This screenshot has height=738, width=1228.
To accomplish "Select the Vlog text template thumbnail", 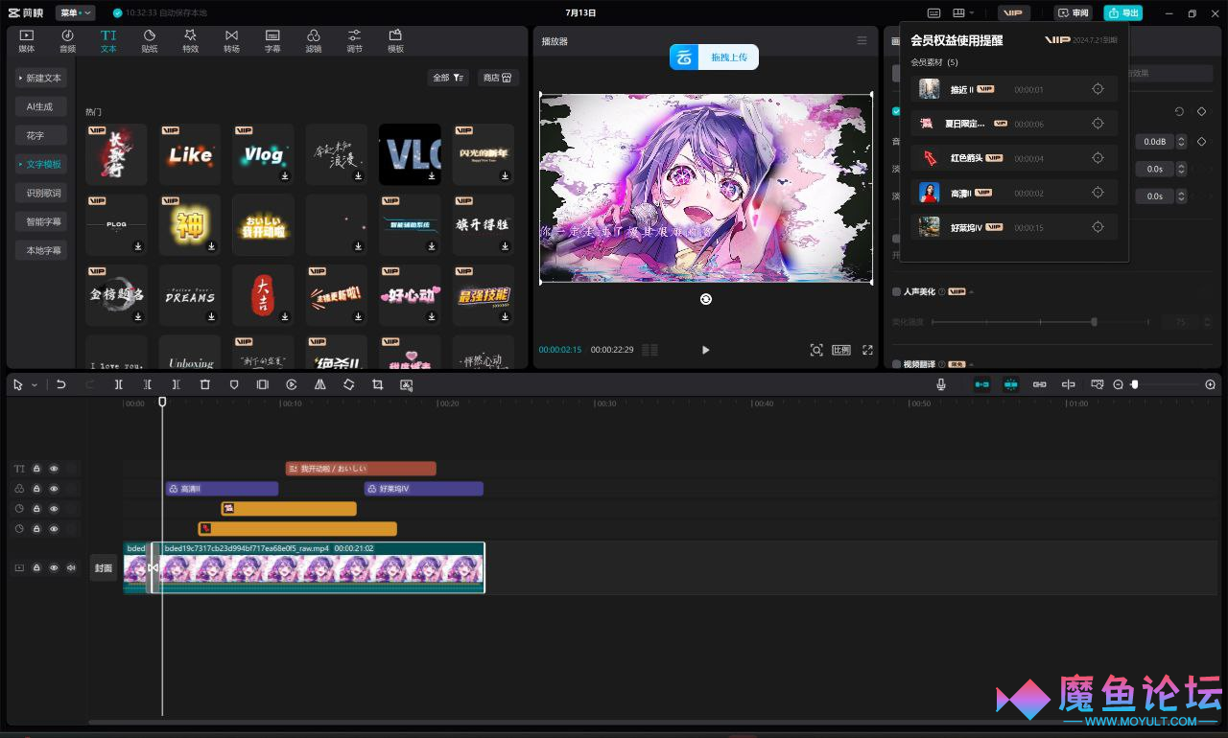I will coord(263,154).
